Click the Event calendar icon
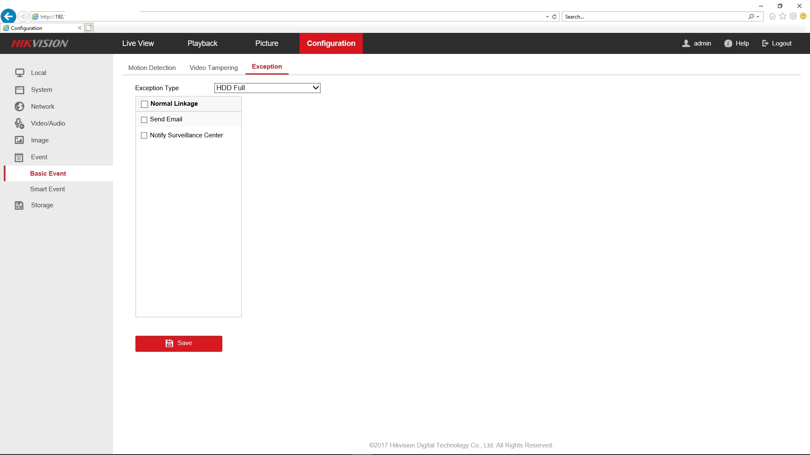 coord(19,158)
